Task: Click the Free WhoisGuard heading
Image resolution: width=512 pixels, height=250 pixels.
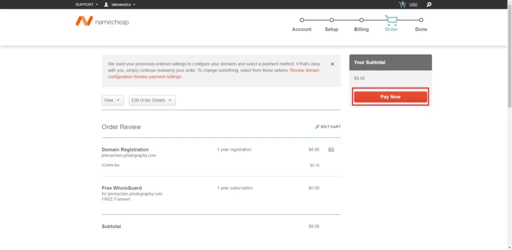Action: 122,188
